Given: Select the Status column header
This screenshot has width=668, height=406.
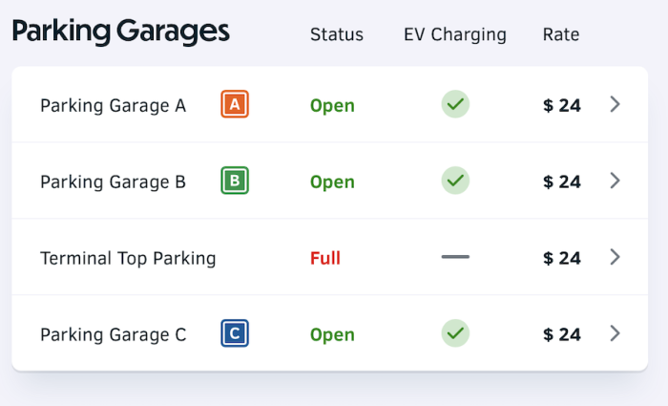Looking at the screenshot, I should point(337,35).
